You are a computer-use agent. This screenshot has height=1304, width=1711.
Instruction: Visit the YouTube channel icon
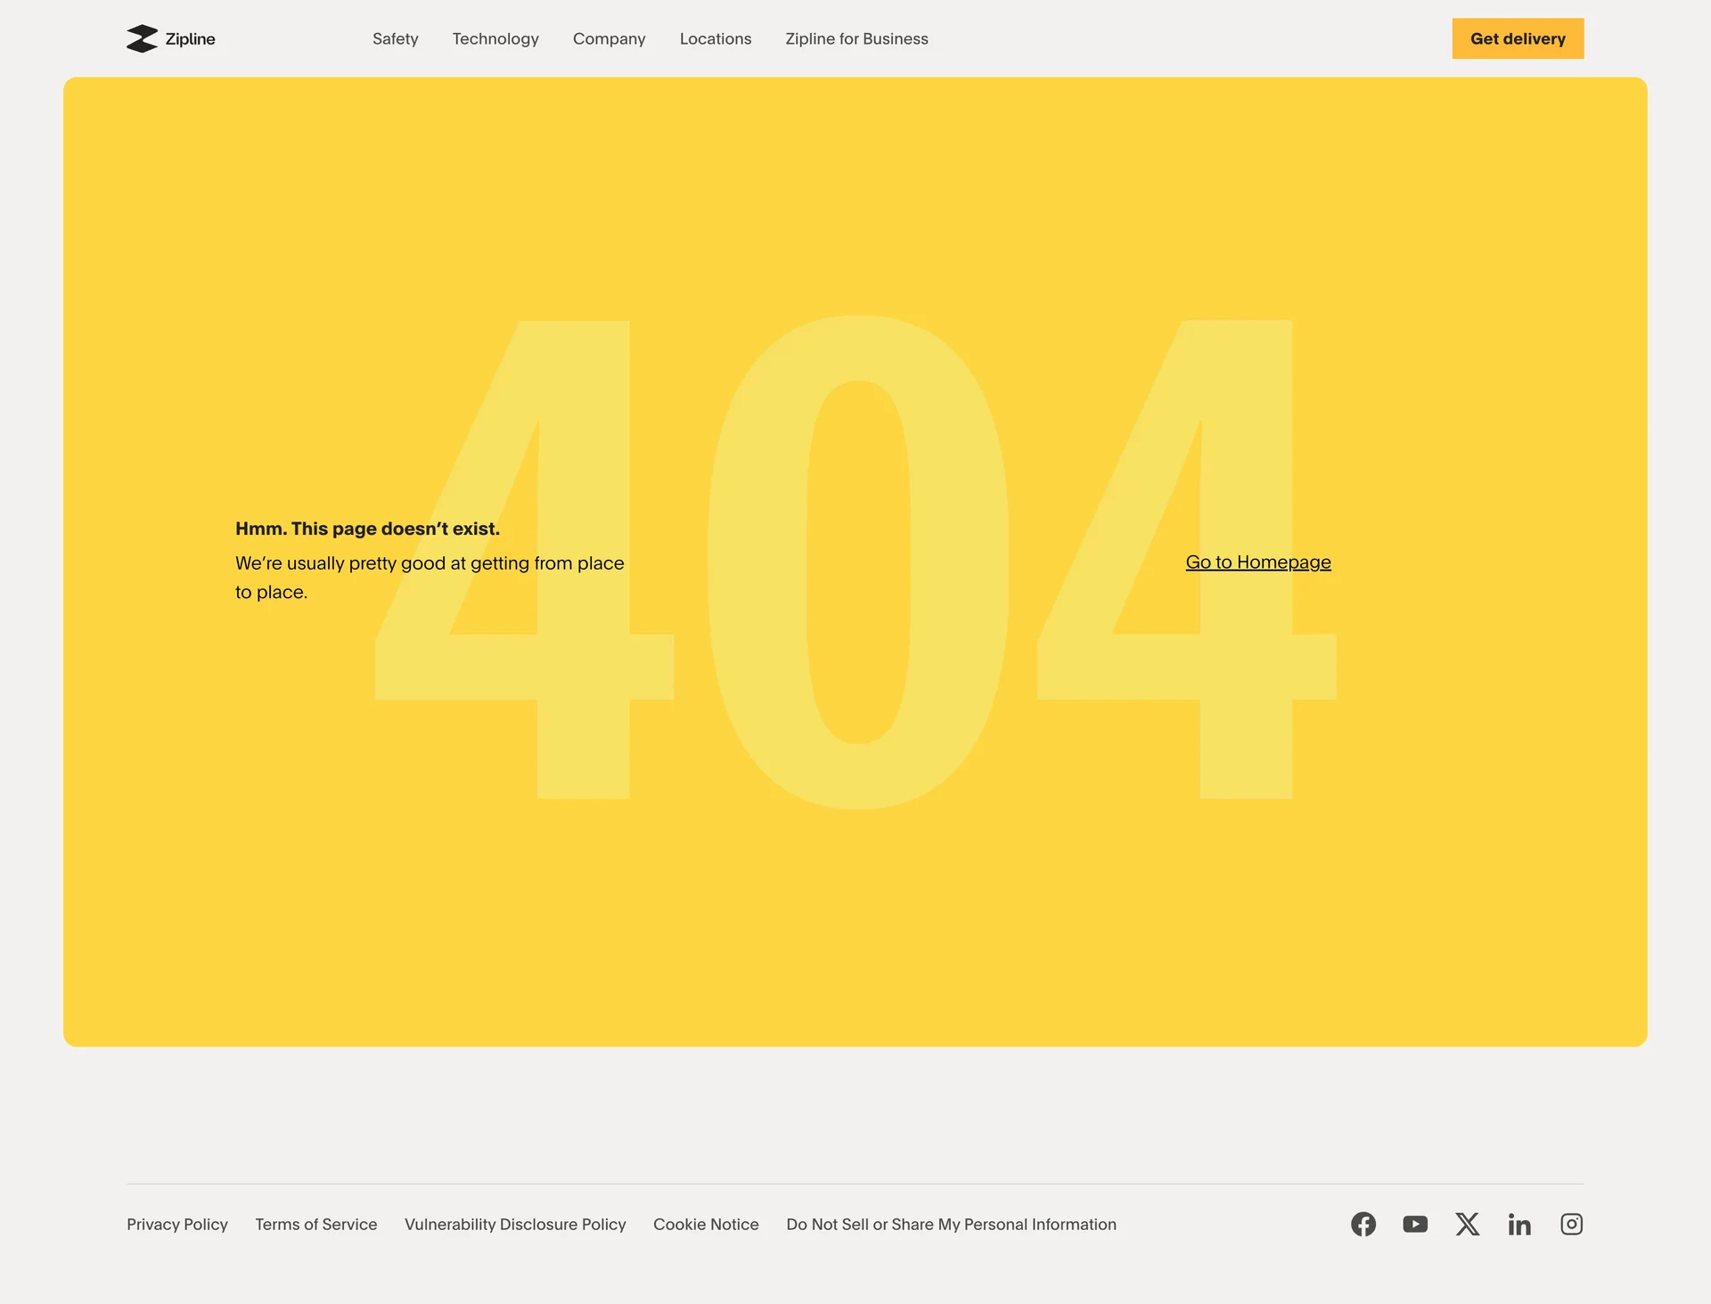(1415, 1224)
